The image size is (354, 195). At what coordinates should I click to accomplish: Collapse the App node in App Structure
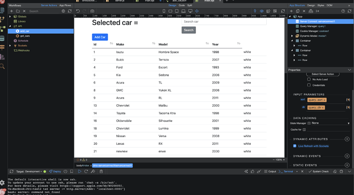(x=290, y=16)
